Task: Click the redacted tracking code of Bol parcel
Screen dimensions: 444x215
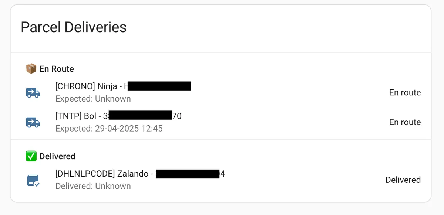Action: coord(141,116)
